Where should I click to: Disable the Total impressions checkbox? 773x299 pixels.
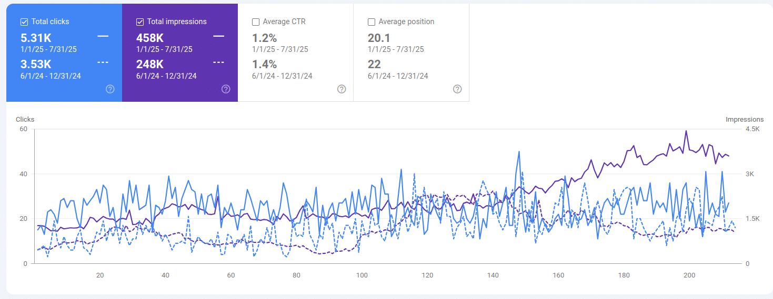tap(140, 22)
